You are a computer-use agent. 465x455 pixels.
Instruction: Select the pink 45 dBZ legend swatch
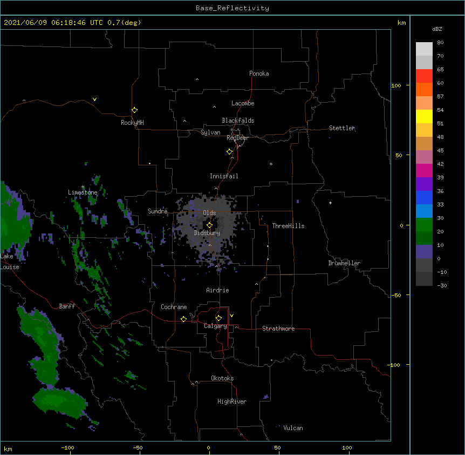pos(424,157)
